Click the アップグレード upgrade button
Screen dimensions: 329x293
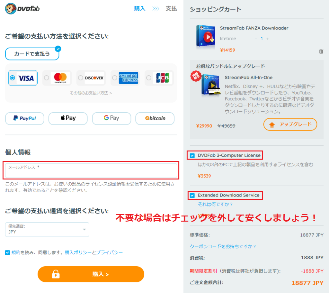click(290, 124)
